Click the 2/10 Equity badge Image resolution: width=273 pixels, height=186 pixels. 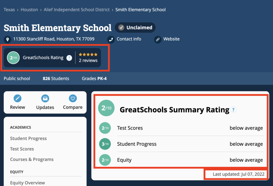point(105,160)
